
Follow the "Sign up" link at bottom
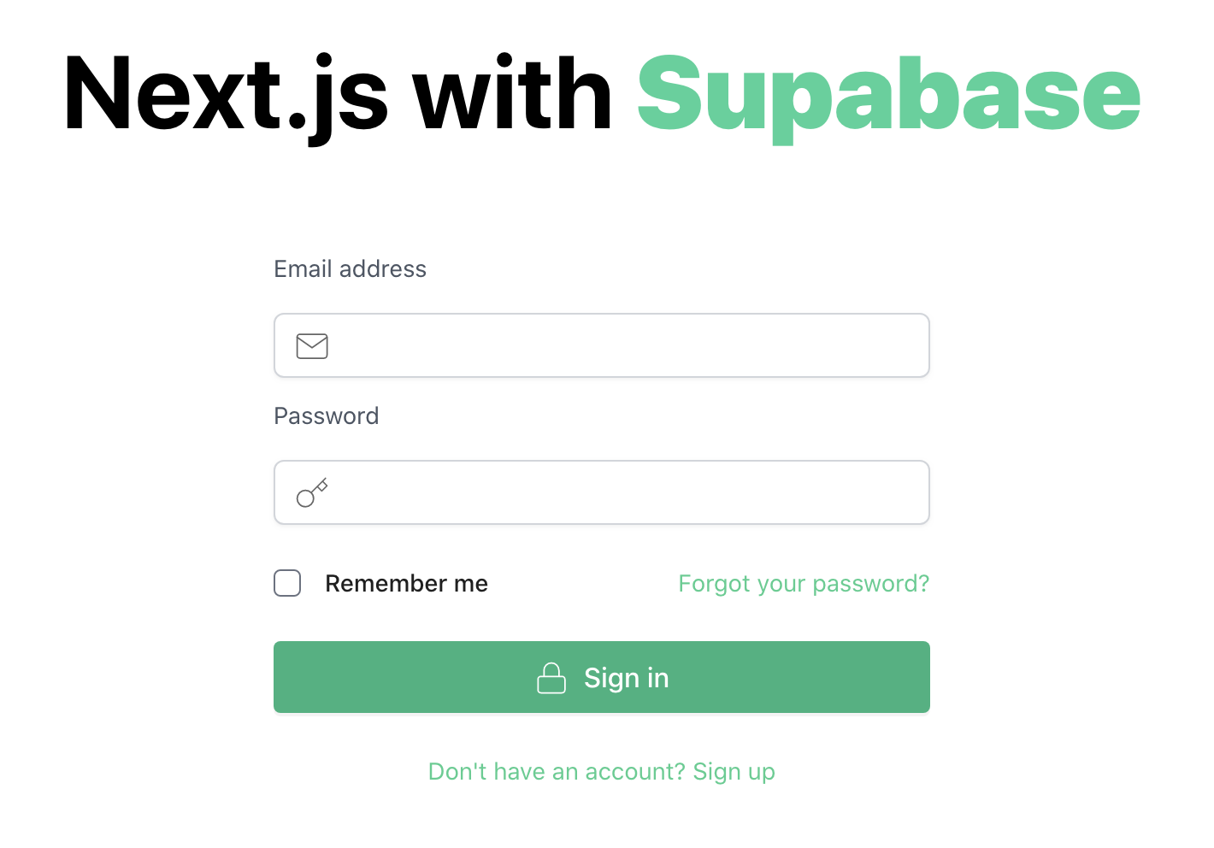734,772
